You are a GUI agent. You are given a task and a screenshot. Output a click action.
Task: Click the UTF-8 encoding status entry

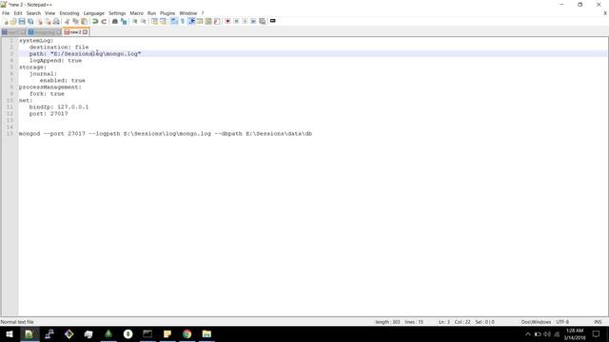pyautogui.click(x=562, y=322)
